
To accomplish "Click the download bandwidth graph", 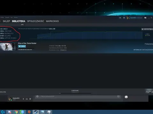I will [x=90, y=35].
